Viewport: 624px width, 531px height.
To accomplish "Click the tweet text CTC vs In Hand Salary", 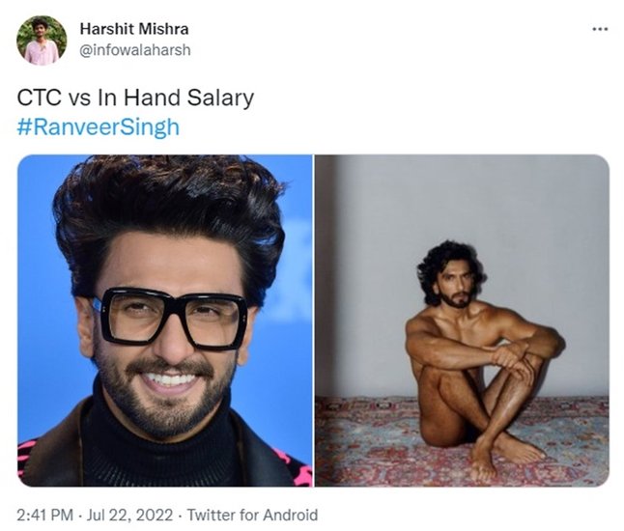I will tap(135, 98).
